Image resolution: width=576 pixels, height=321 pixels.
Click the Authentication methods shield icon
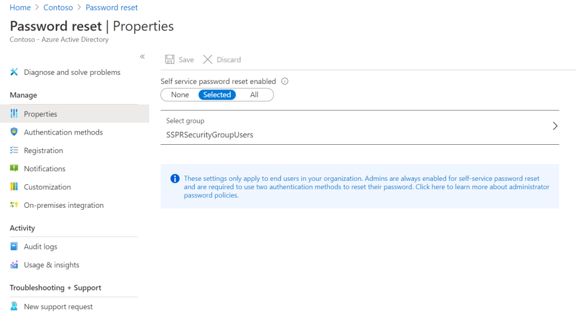(14, 132)
